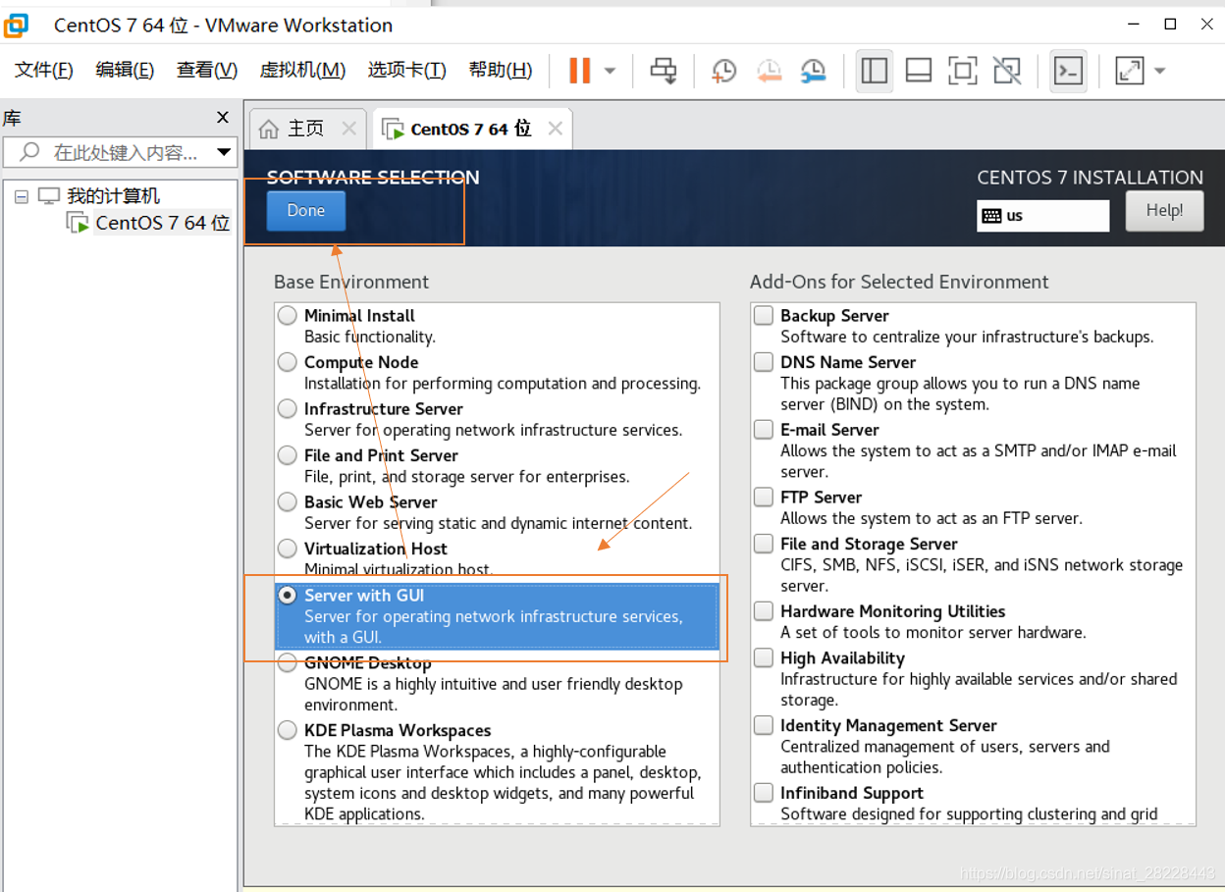Enable DNS Name Server checkbox
Viewport: 1225px width, 892px height.
pyautogui.click(x=764, y=362)
